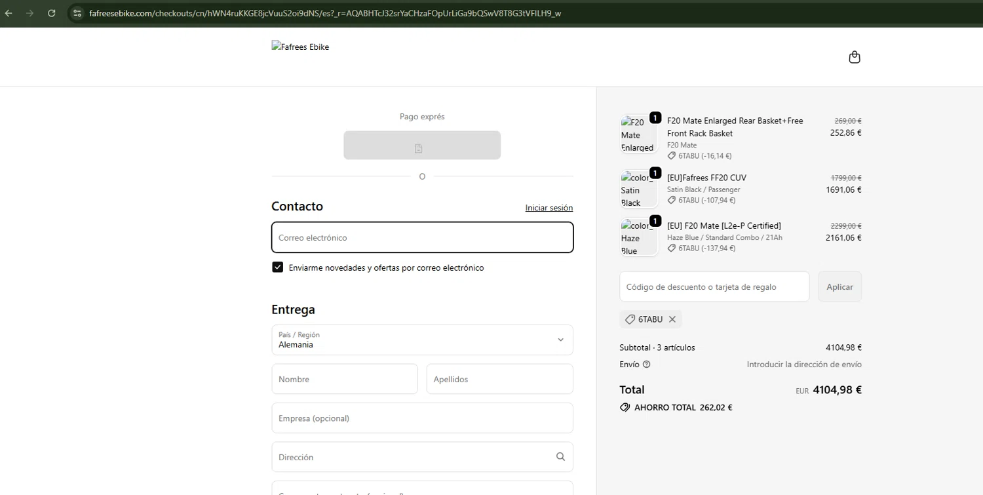Open the Iniciar sesión link
The height and width of the screenshot is (495, 983).
[x=549, y=208]
